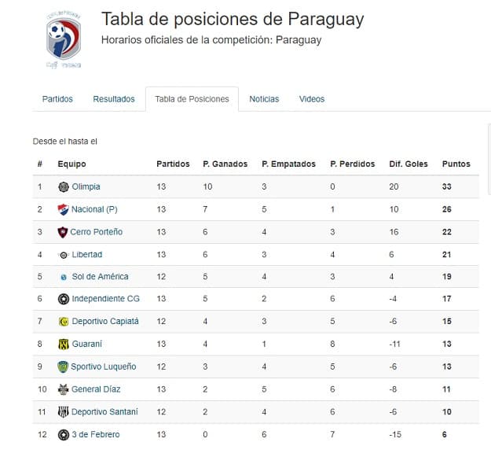Open the 3 de Febrero team link

pos(96,434)
